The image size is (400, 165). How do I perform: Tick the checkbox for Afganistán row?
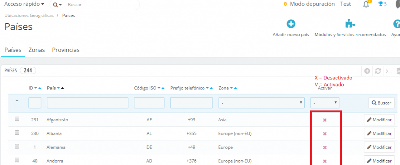[x=17, y=119]
